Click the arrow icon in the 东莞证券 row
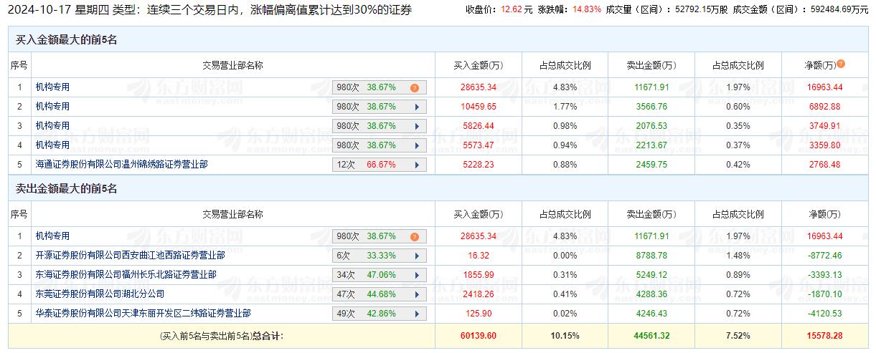876x353 pixels. click(x=416, y=294)
